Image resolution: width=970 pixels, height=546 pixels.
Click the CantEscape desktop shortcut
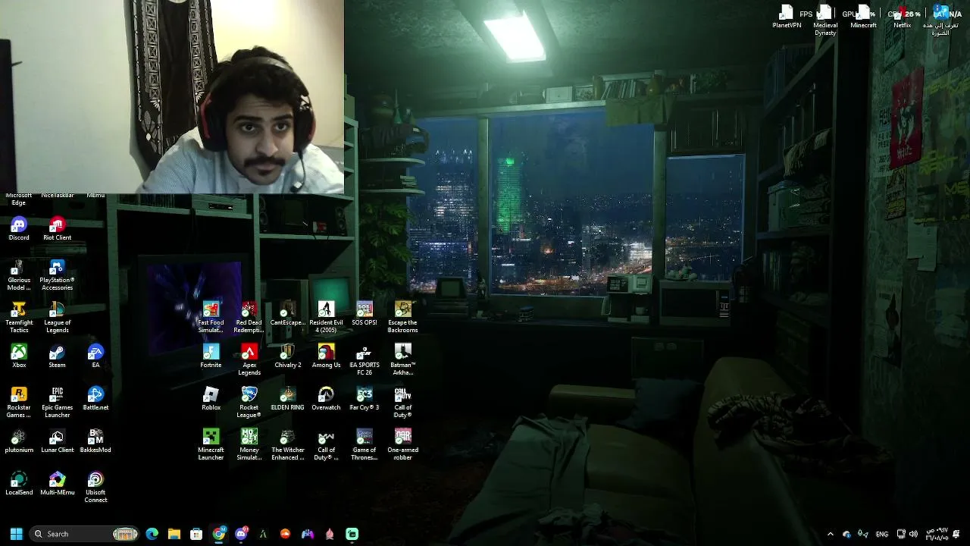[287, 314]
